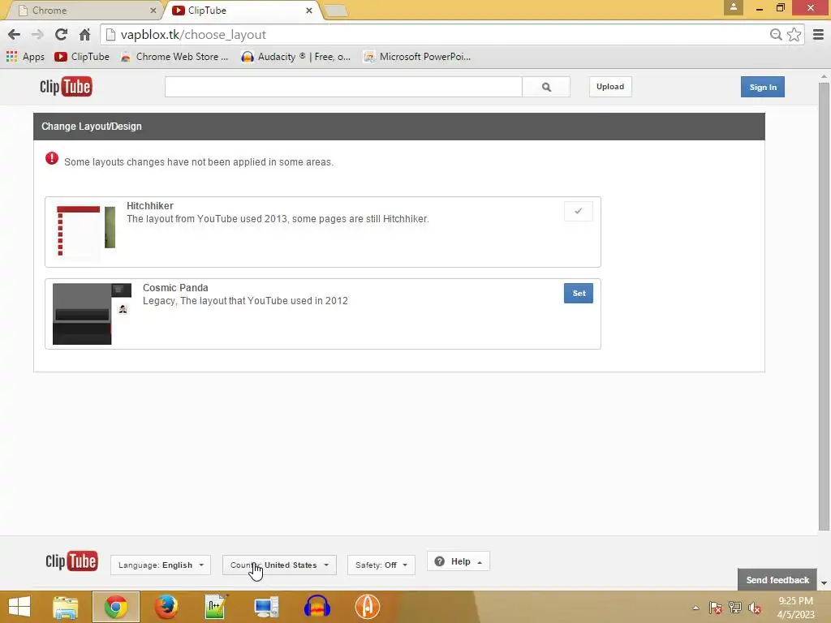Click the search magnifier button
831x623 pixels.
(x=546, y=87)
